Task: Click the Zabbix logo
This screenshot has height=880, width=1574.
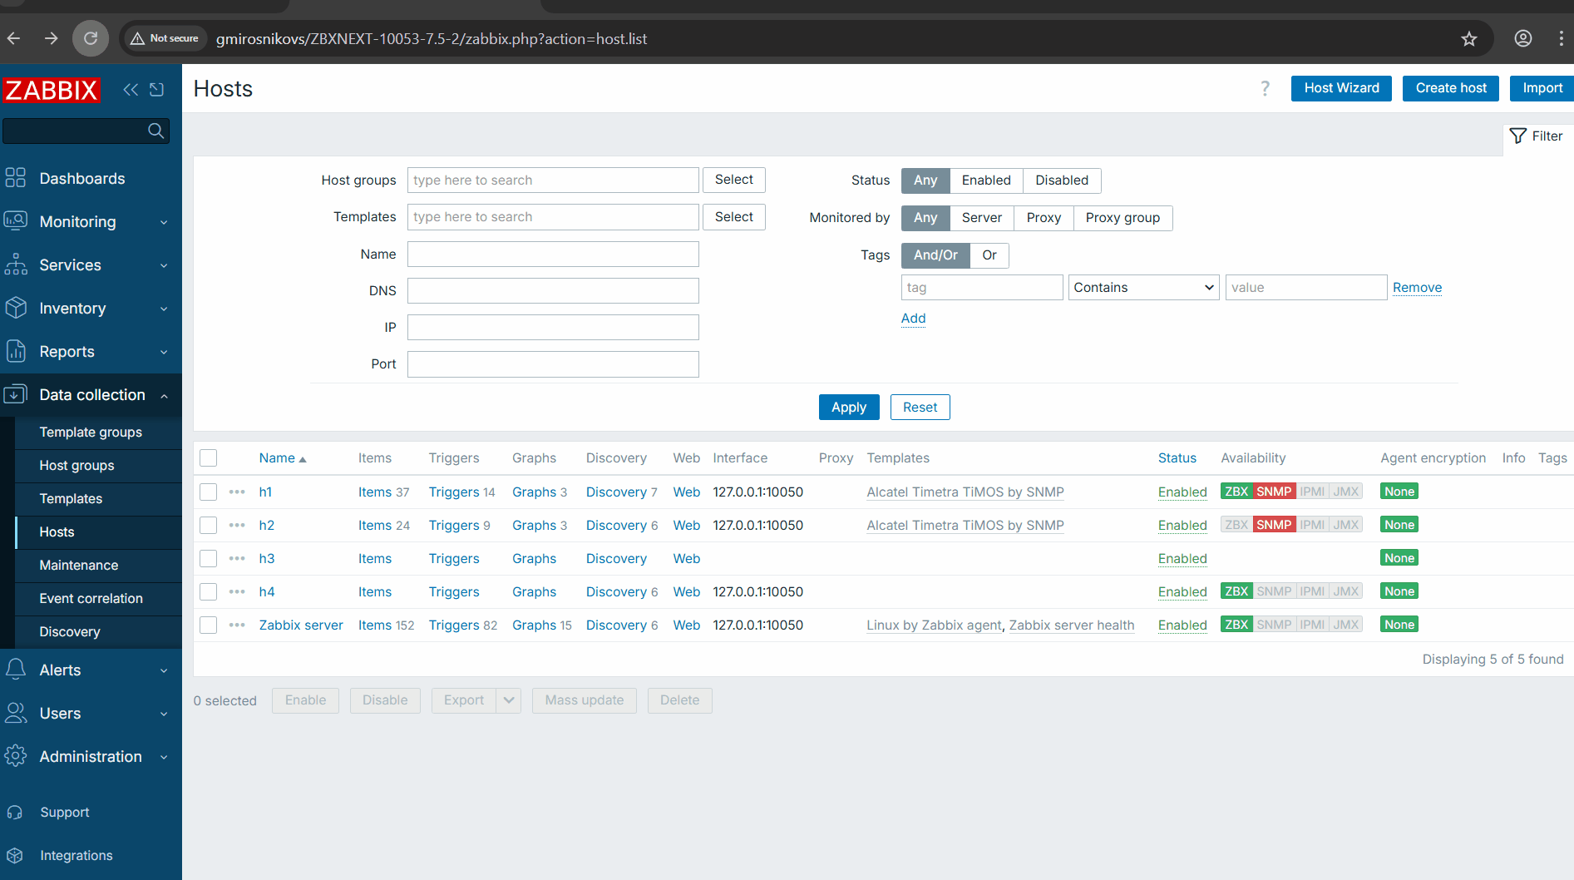Action: coord(52,90)
